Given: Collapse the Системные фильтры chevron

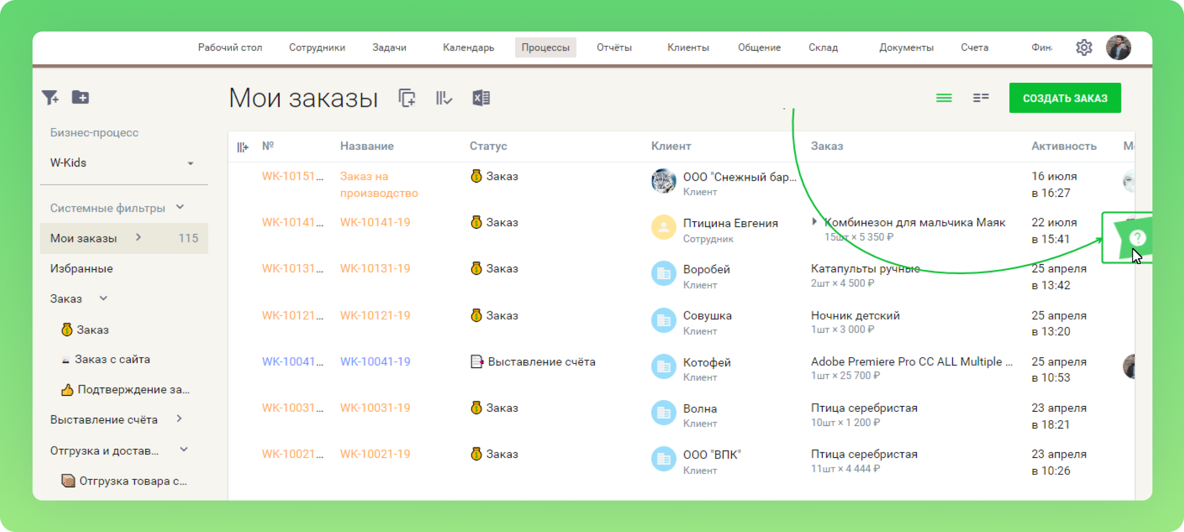Looking at the screenshot, I should click(x=180, y=207).
